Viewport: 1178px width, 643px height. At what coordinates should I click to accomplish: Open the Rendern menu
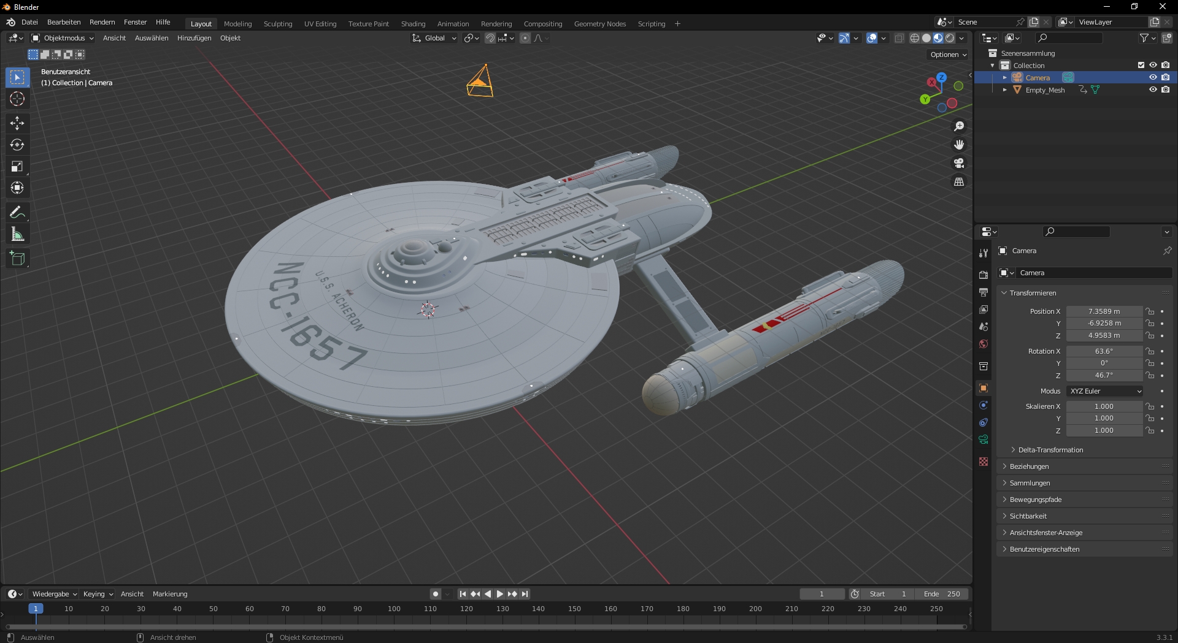pos(102,22)
